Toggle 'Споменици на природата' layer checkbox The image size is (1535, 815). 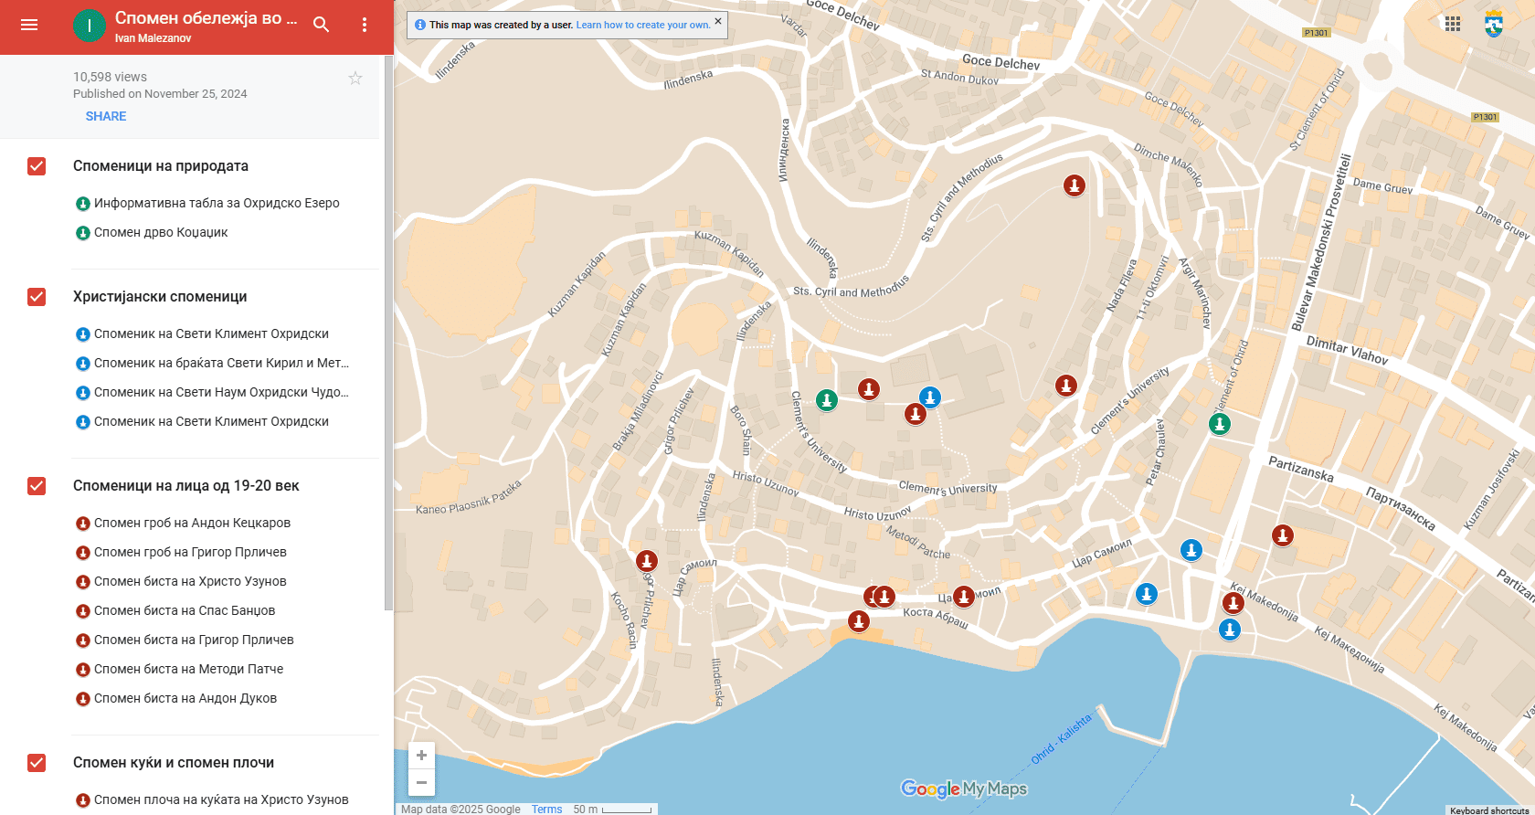(x=37, y=166)
